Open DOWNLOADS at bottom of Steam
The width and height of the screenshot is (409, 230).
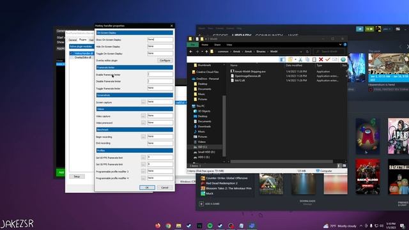click(x=307, y=202)
